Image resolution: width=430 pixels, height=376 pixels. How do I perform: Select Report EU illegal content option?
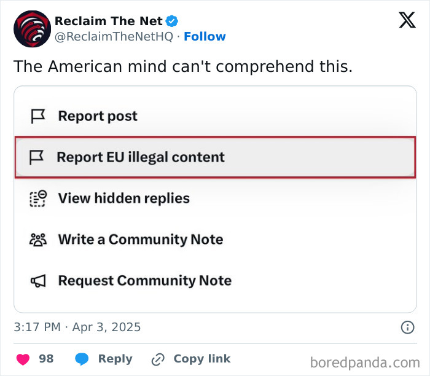(x=141, y=157)
